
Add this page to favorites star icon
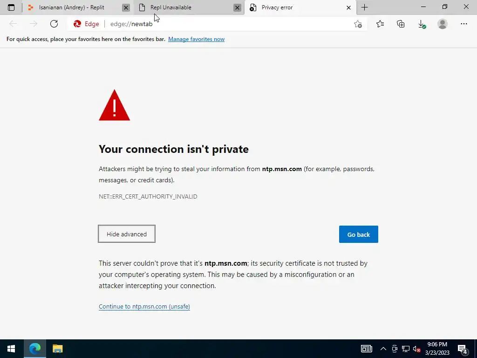click(358, 24)
